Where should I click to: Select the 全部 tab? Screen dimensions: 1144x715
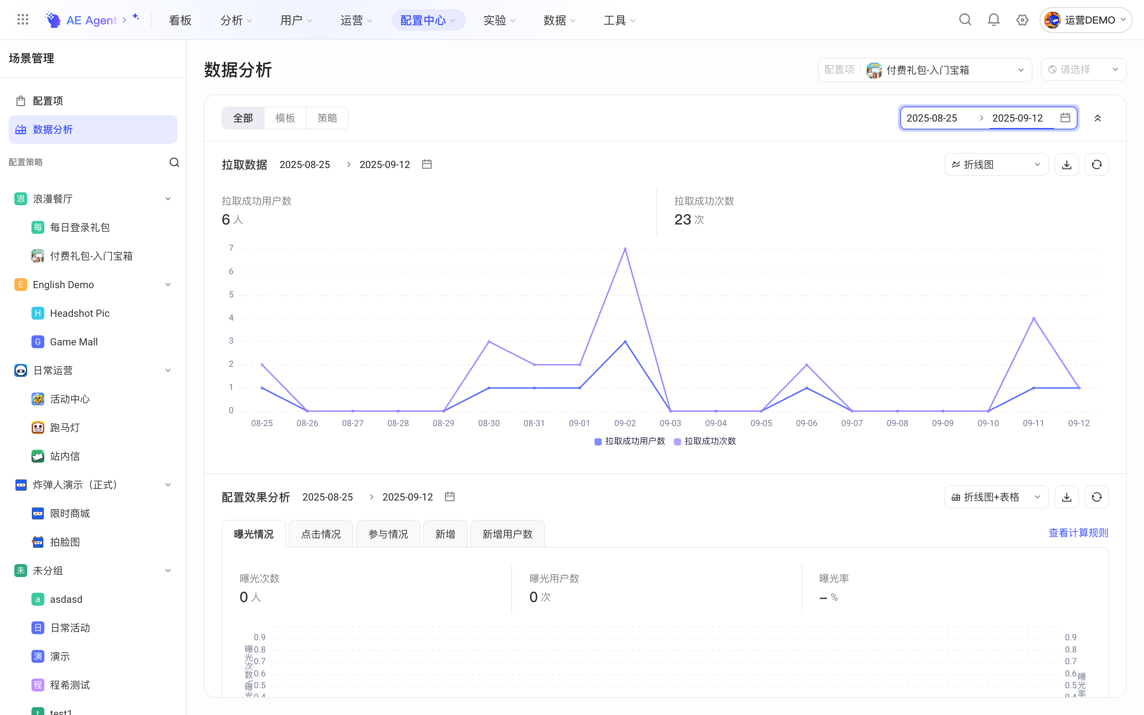243,118
